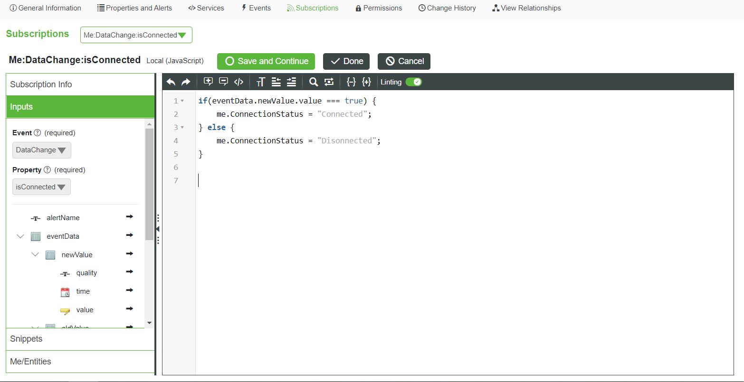Screen dimensions: 744x382
Task: Open the Change History section
Action: pos(447,8)
